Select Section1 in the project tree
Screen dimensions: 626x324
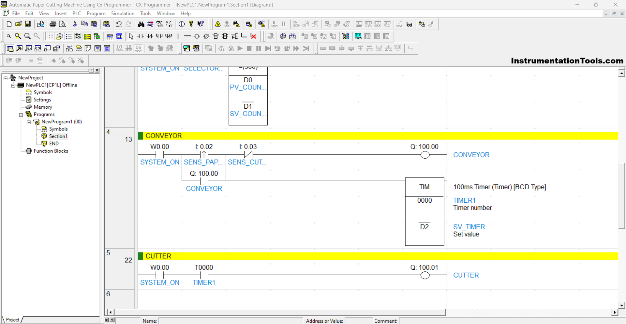58,136
